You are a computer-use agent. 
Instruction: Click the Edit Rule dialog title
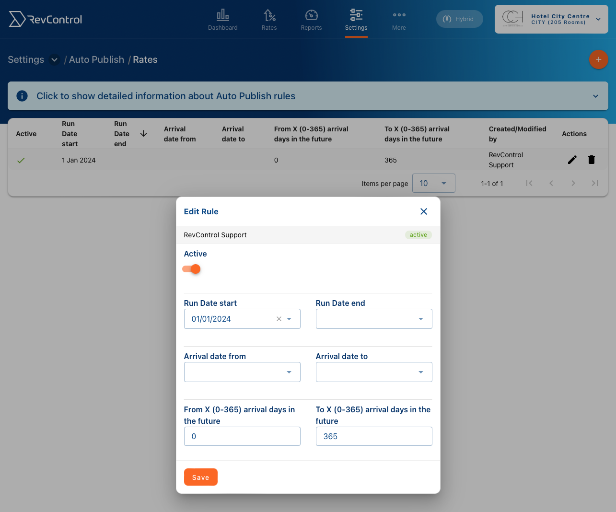click(x=201, y=211)
